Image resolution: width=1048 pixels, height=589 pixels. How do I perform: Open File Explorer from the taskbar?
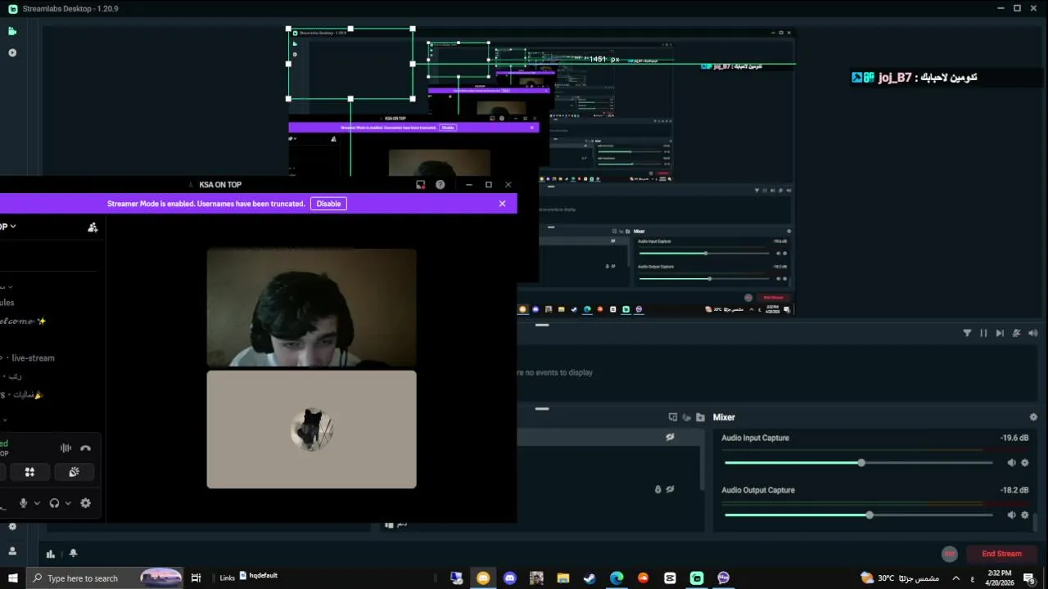click(563, 578)
